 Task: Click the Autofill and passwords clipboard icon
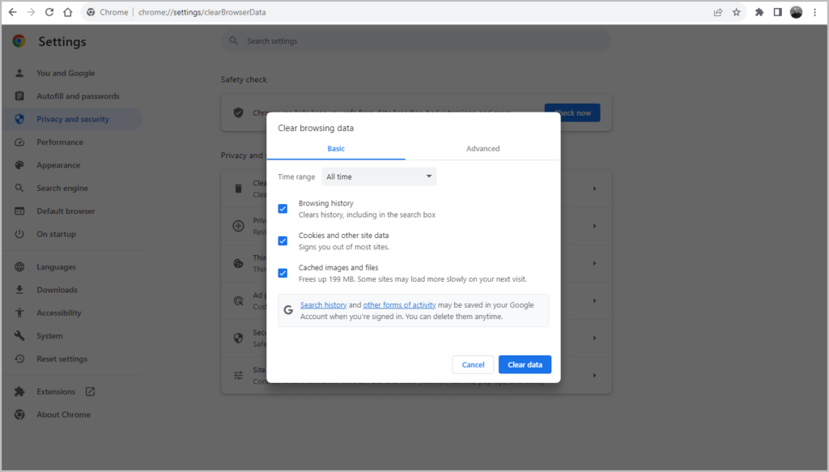pos(19,96)
